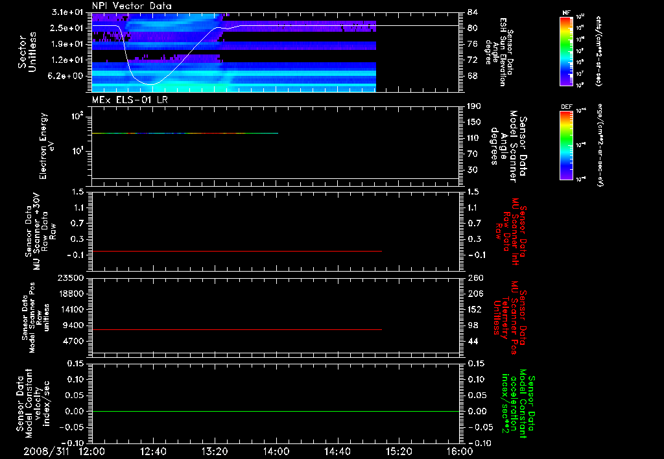This screenshot has height=459, width=664.
Task: Click the 14100 scanner position tick label
Action: tap(71, 309)
